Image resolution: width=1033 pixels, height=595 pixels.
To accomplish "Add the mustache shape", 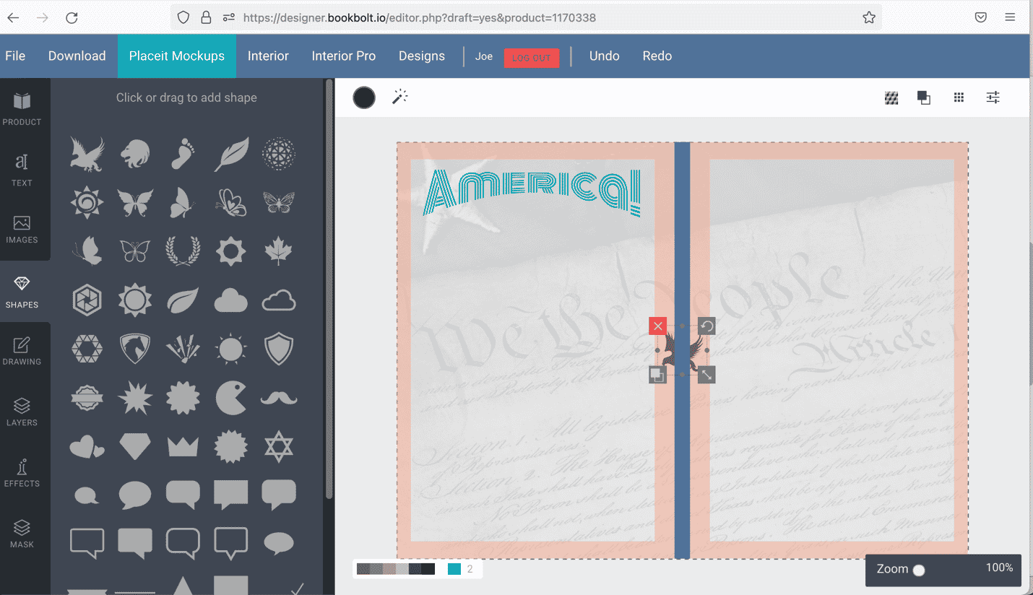I will click(279, 398).
